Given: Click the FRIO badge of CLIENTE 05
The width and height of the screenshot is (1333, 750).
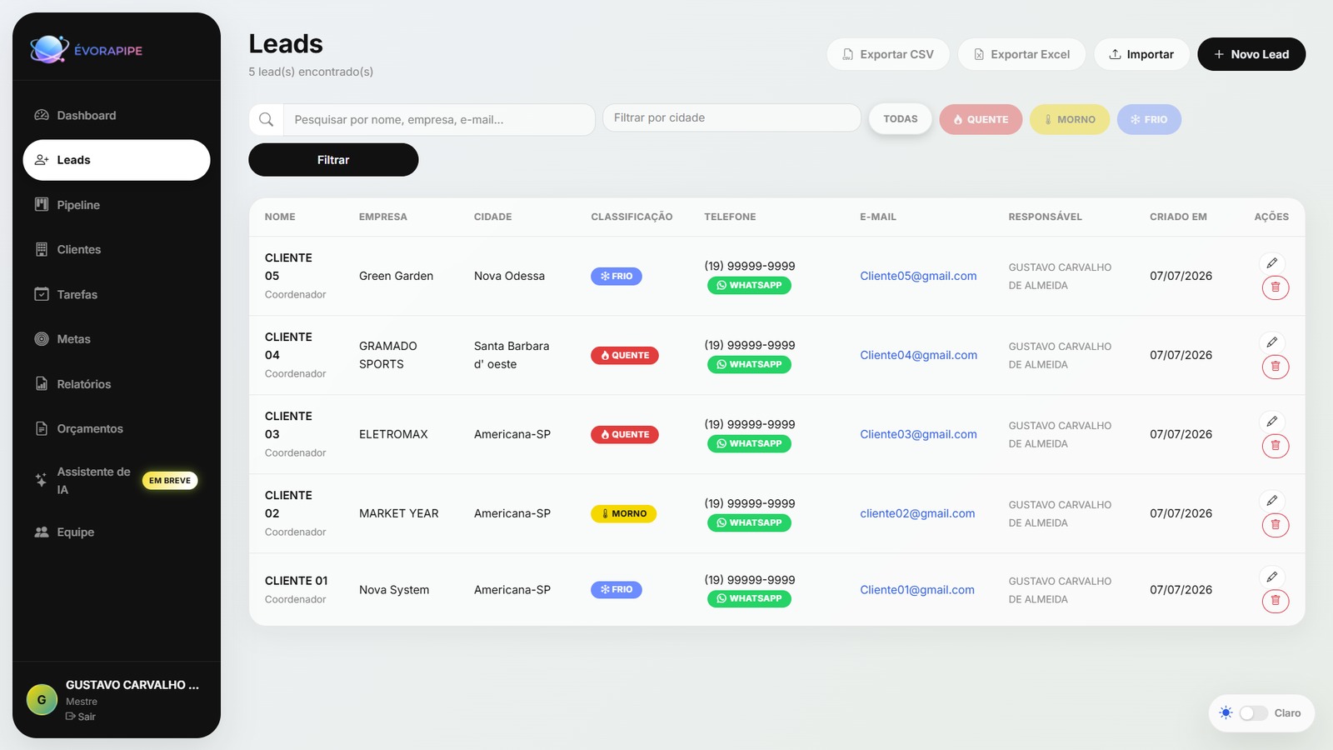Looking at the screenshot, I should (617, 276).
